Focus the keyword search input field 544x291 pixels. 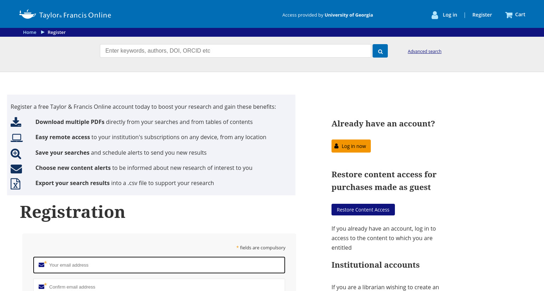(x=236, y=51)
